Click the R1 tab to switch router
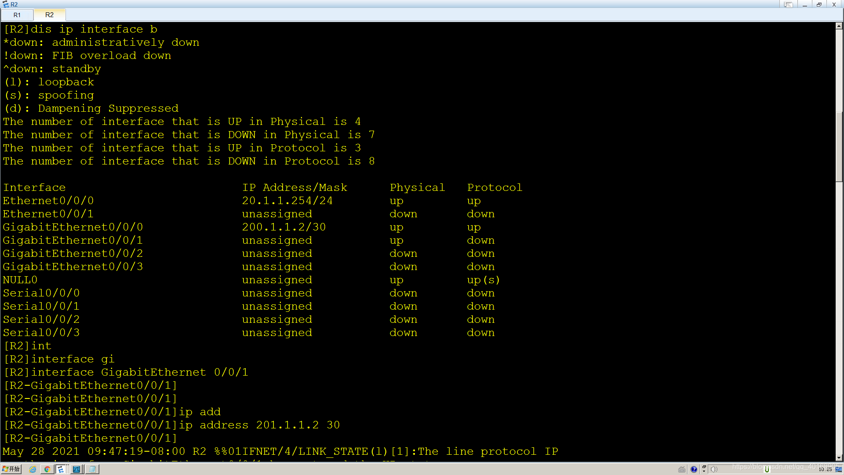 coord(18,15)
